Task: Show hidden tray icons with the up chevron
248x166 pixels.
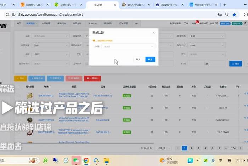Action: [198, 160]
